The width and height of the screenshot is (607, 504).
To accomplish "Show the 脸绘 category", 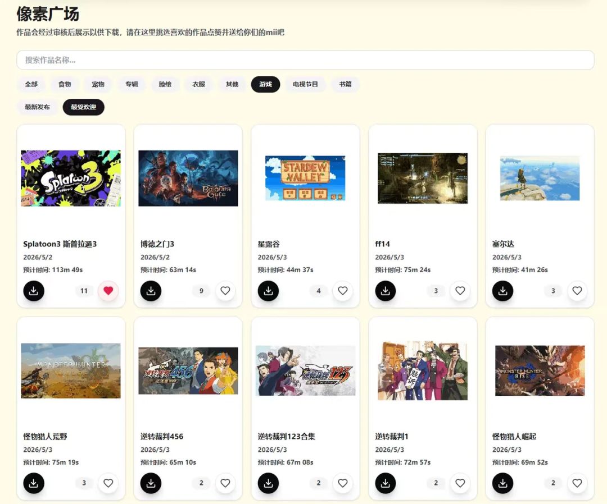I will pos(165,84).
